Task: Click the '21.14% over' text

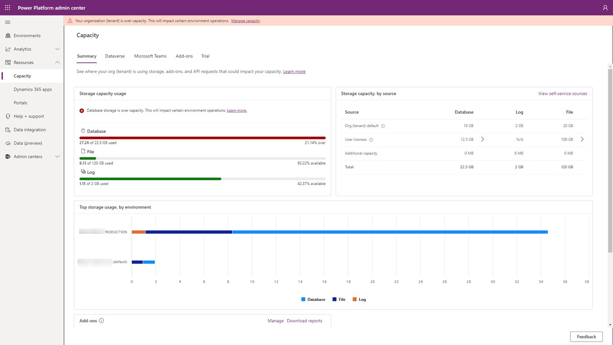Action: 315,143
